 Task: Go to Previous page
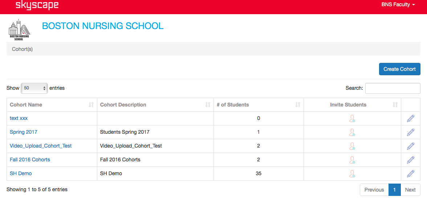point(374,190)
